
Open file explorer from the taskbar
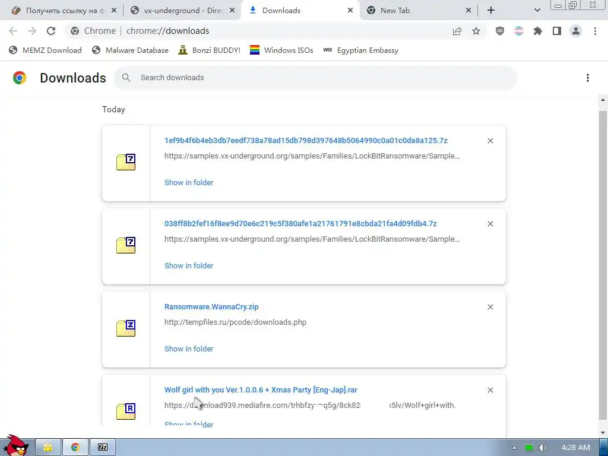(x=48, y=448)
